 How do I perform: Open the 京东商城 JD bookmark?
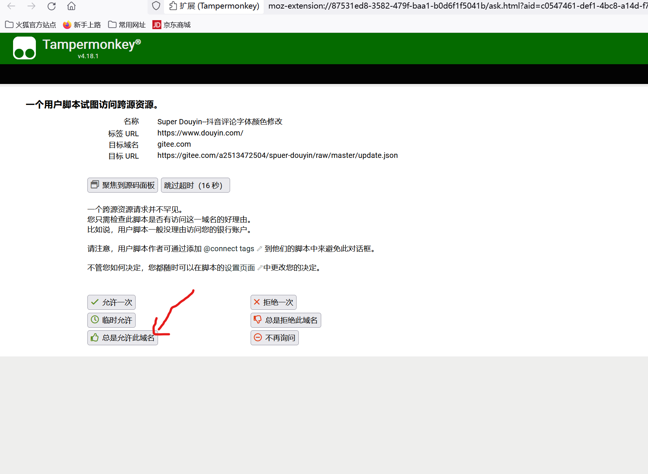(x=171, y=25)
